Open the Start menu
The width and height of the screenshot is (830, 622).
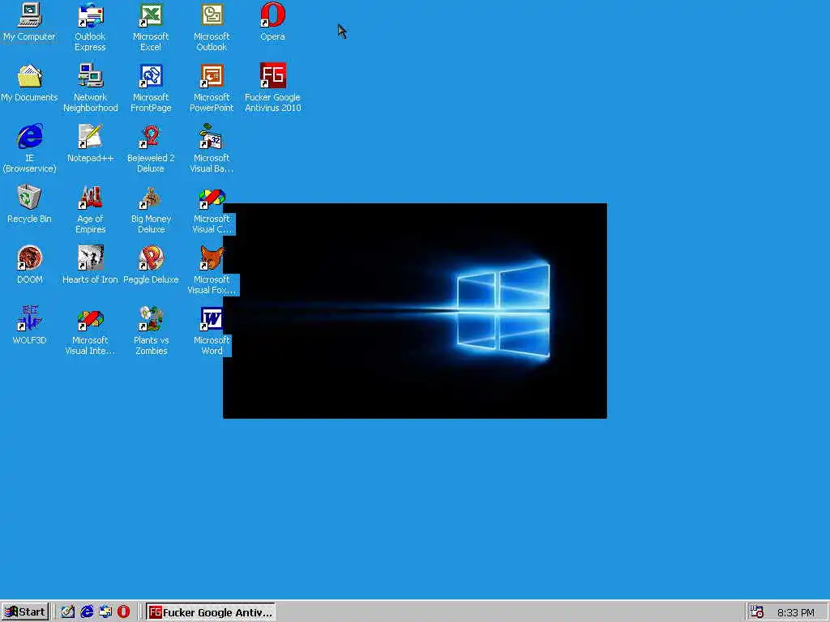pyautogui.click(x=25, y=612)
